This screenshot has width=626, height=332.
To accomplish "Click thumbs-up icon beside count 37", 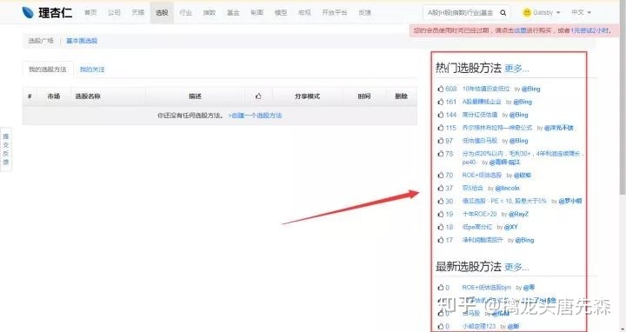I will (x=440, y=188).
